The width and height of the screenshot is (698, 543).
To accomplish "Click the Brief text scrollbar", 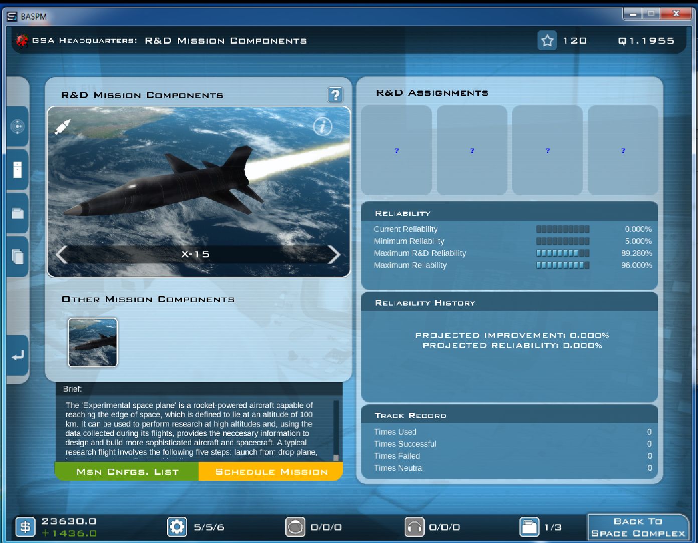I will point(336,430).
